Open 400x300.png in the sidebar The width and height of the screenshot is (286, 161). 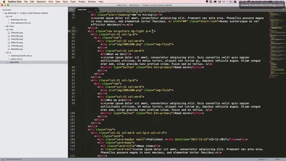click(x=17, y=39)
